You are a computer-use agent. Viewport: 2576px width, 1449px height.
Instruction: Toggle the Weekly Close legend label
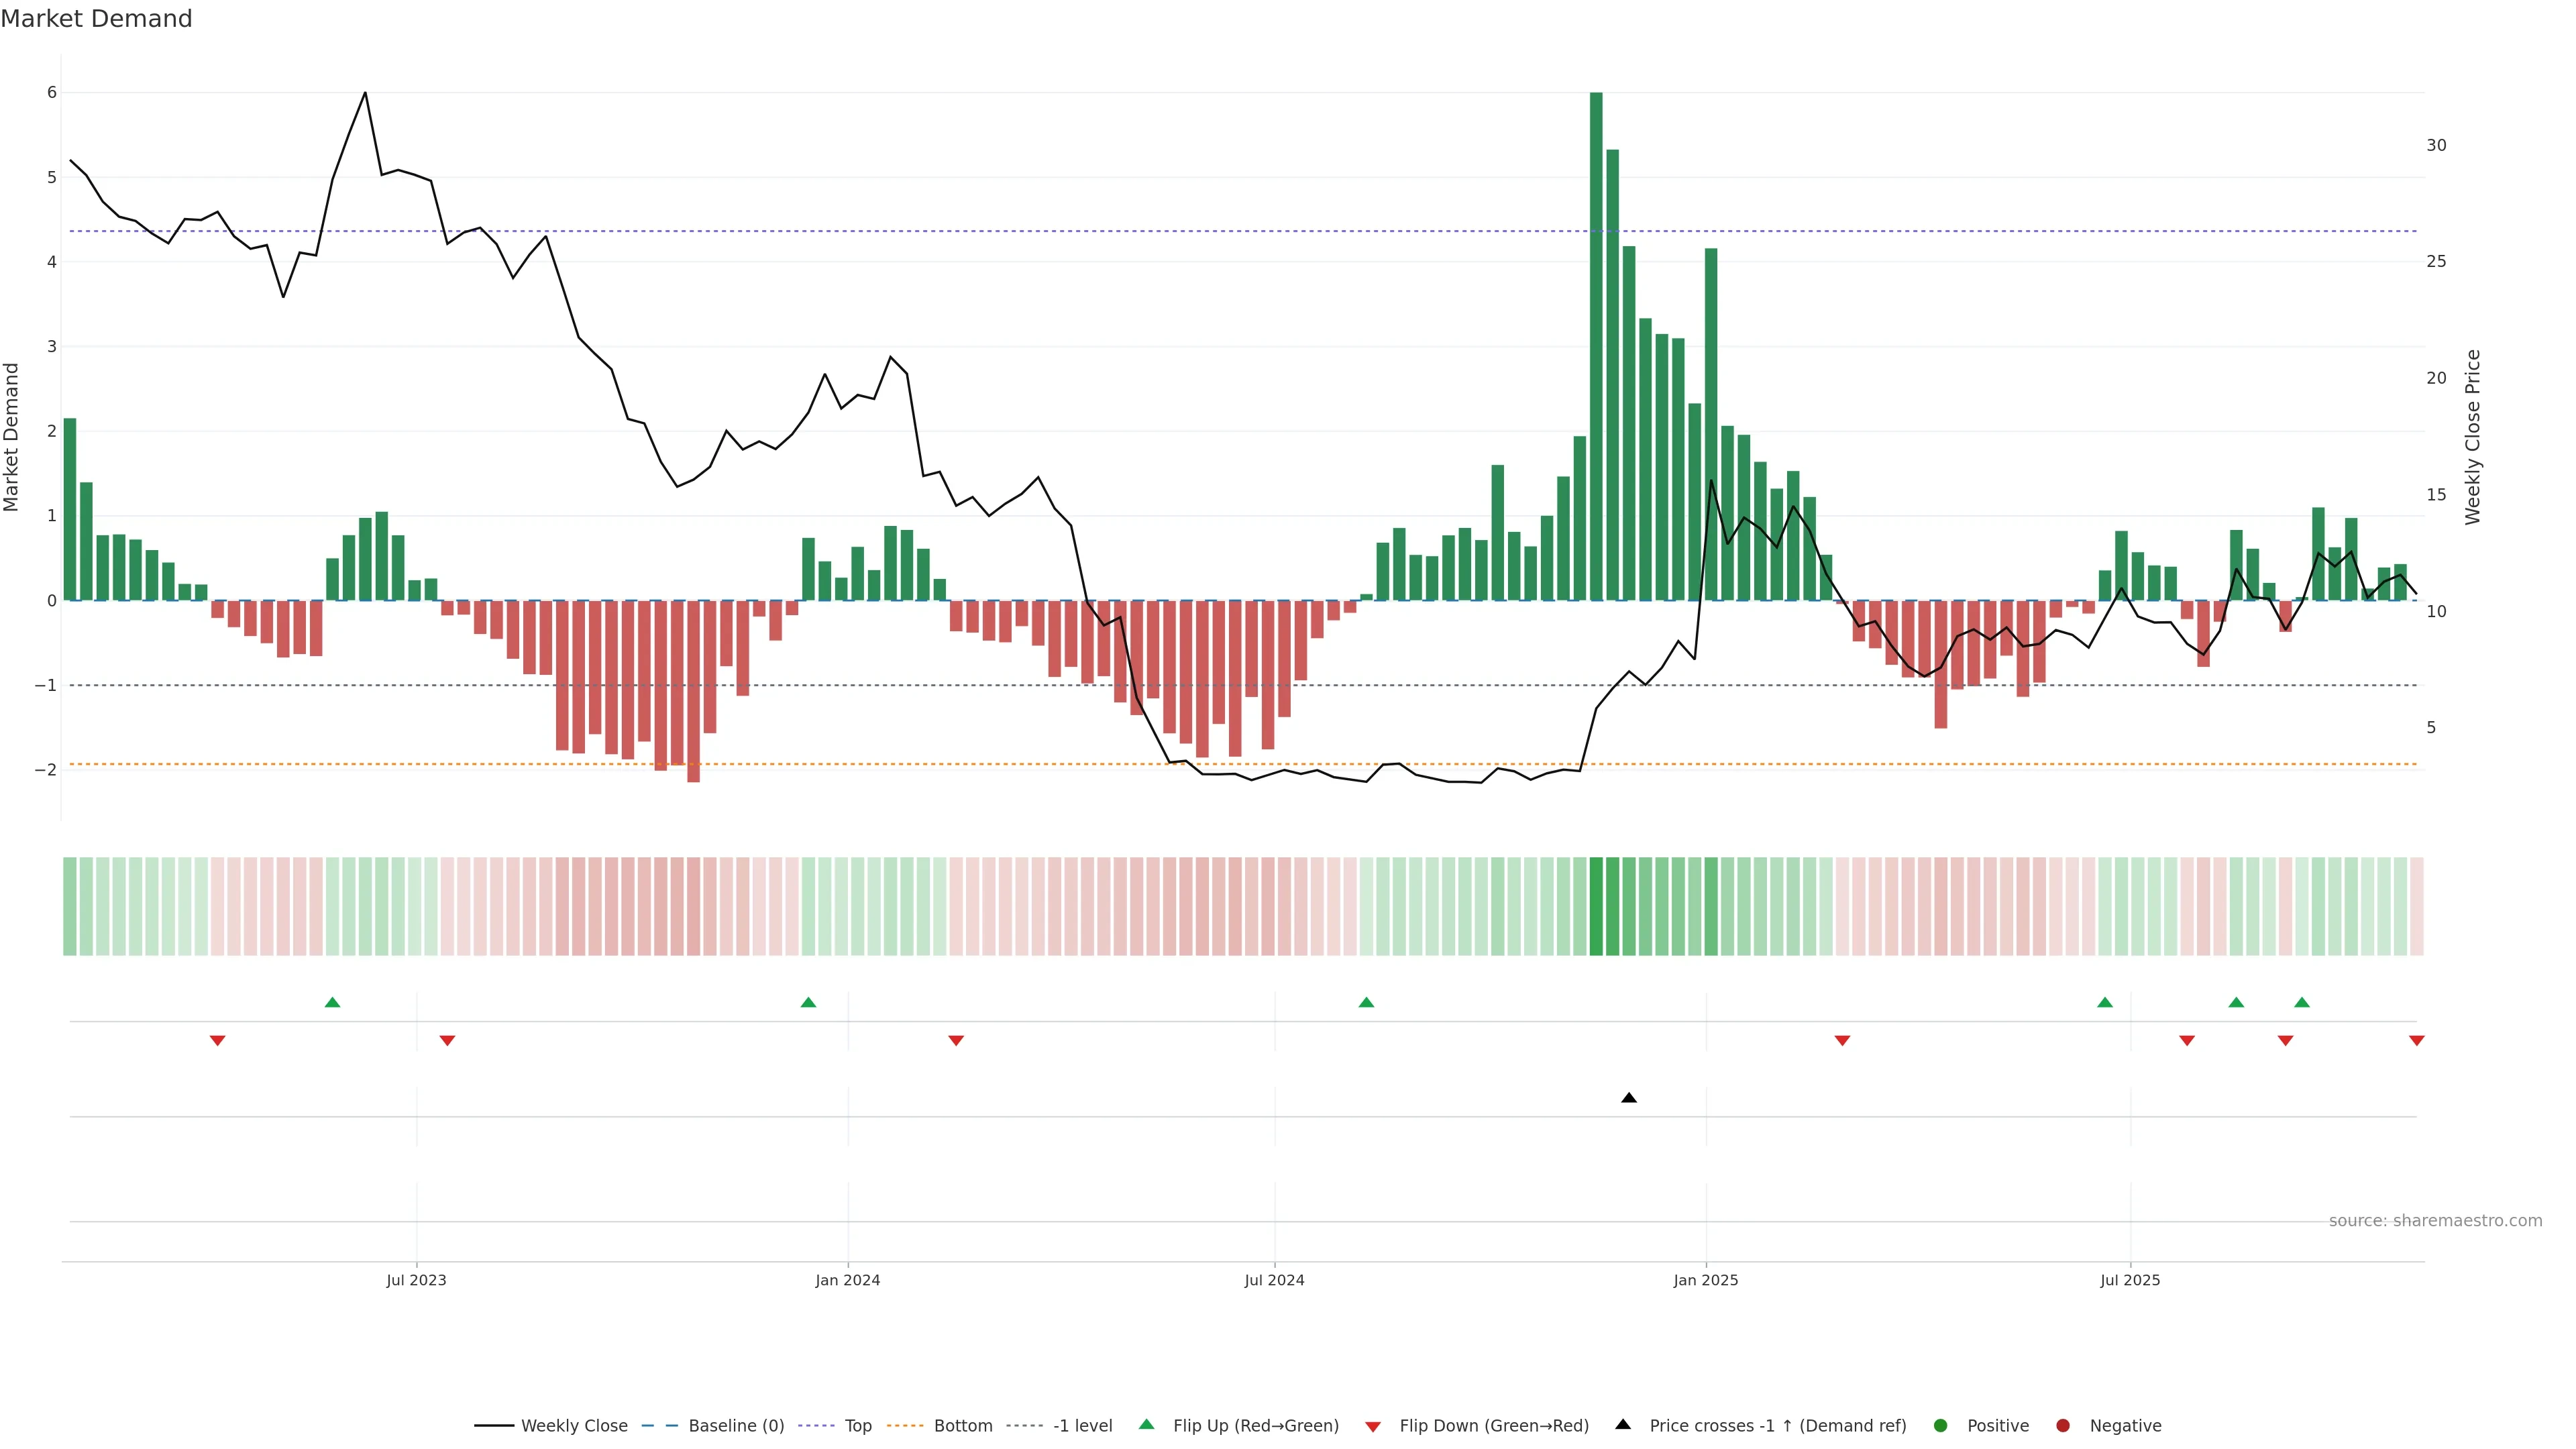click(574, 1425)
